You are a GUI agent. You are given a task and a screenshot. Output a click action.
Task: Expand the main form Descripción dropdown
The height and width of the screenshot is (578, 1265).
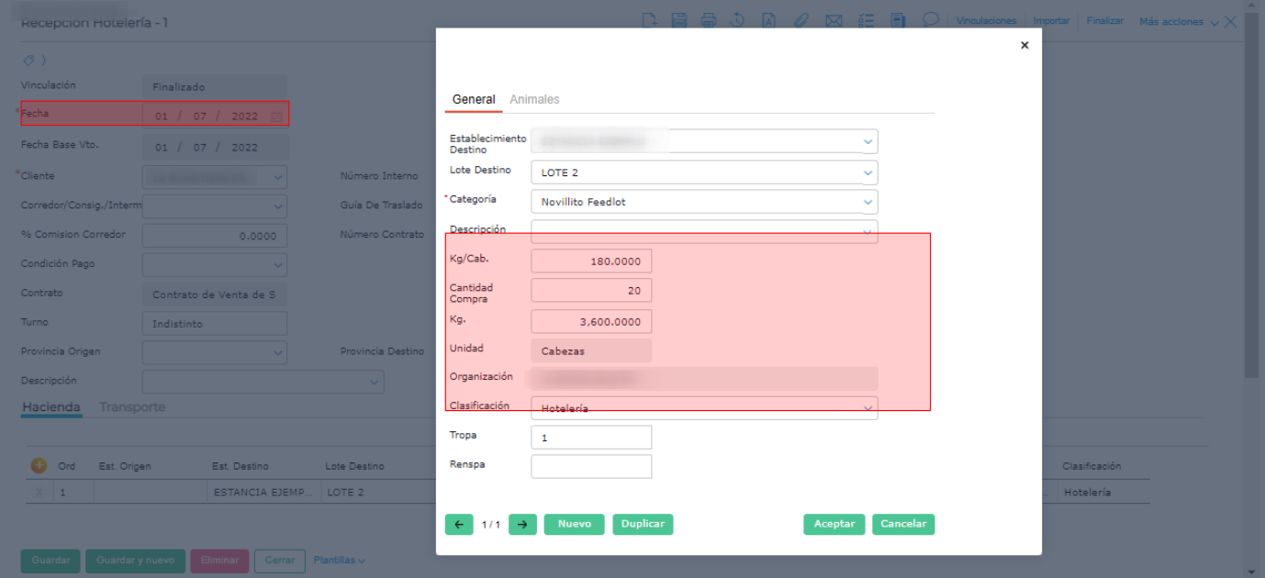[375, 382]
